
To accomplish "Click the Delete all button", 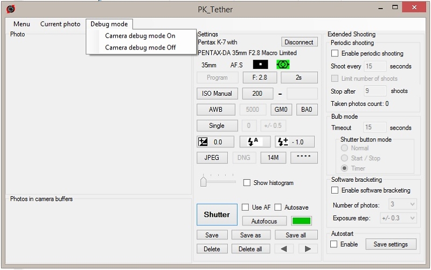I will click(251, 249).
